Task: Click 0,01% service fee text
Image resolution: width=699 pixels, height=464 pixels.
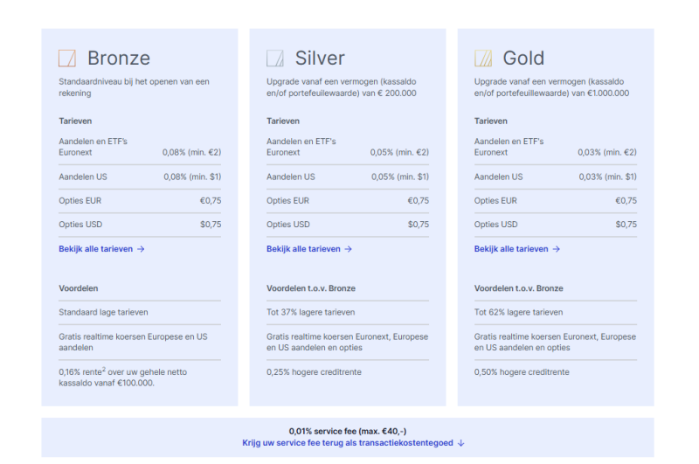Action: pyautogui.click(x=348, y=431)
